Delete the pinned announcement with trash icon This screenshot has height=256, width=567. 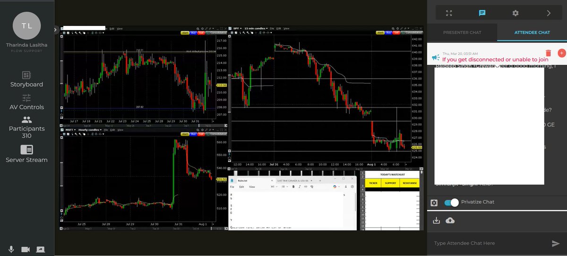tap(548, 53)
